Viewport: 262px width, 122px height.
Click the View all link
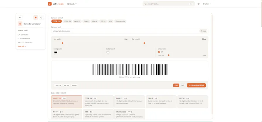point(22,47)
